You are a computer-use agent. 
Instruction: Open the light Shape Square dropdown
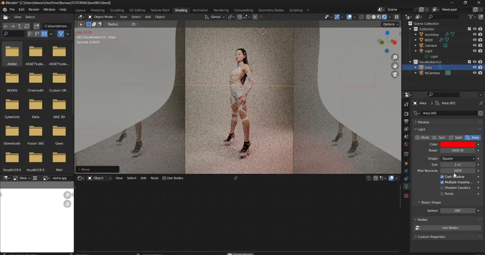tap(458, 159)
